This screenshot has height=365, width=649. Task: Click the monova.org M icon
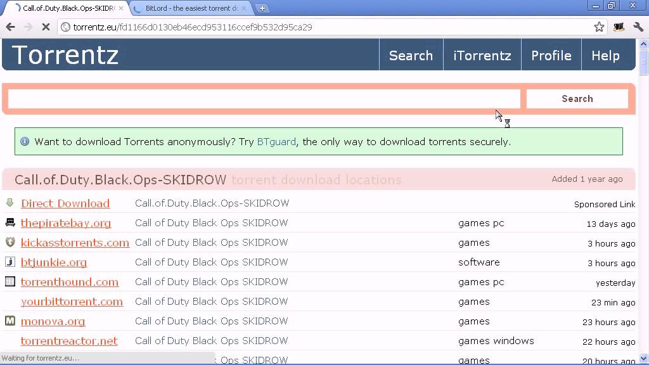point(10,321)
